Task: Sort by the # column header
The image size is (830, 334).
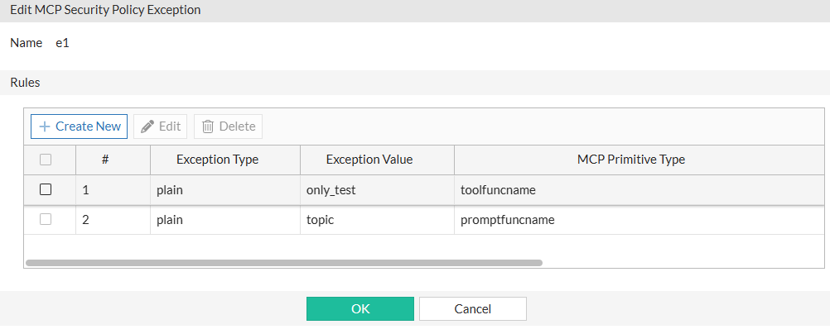Action: [105, 160]
